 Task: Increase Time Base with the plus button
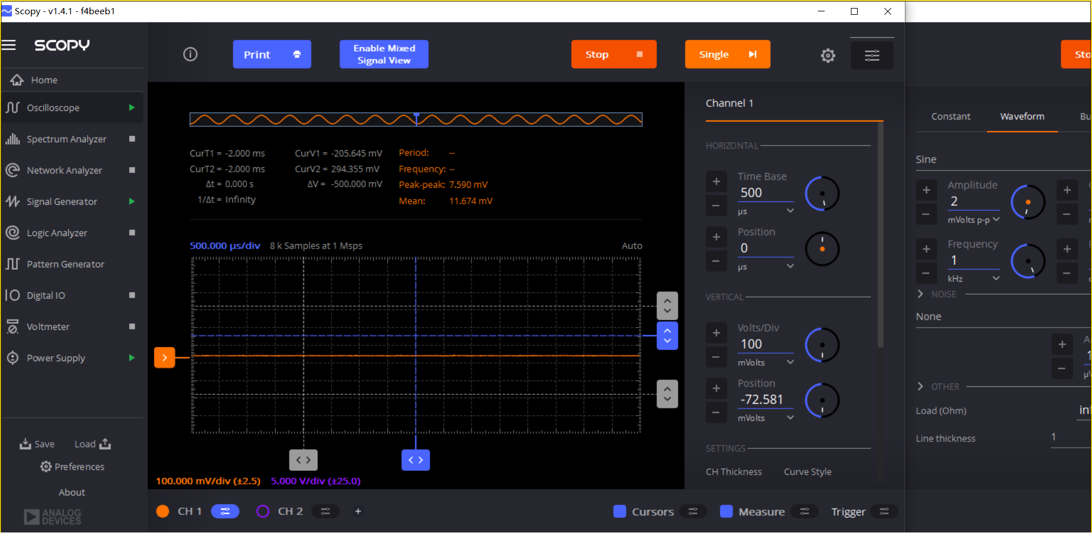click(x=716, y=181)
